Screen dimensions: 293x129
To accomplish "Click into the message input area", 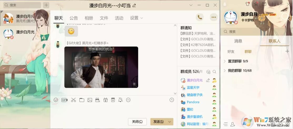I will [113, 110].
